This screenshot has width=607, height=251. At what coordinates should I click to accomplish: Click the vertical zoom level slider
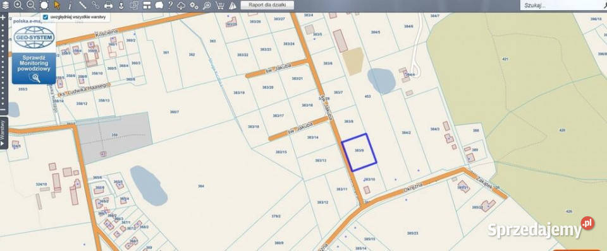[x=3, y=64]
